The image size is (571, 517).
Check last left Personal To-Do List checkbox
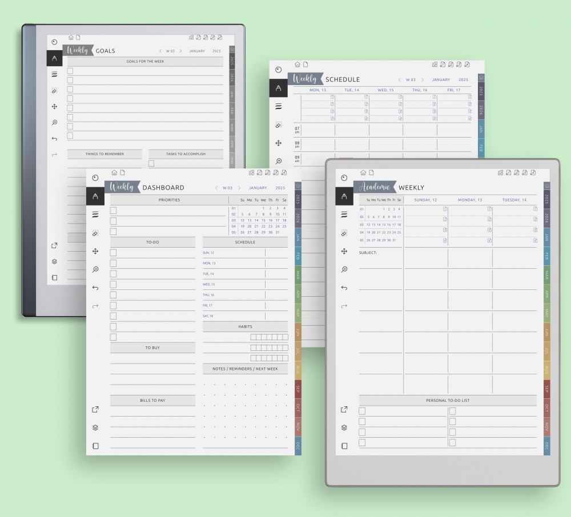[x=362, y=442]
